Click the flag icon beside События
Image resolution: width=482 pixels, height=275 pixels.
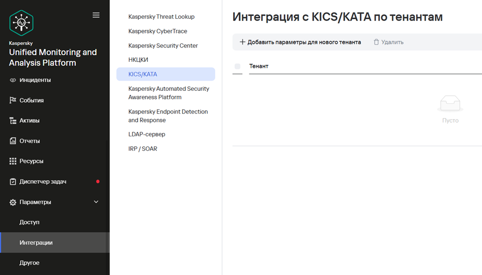tap(12, 100)
